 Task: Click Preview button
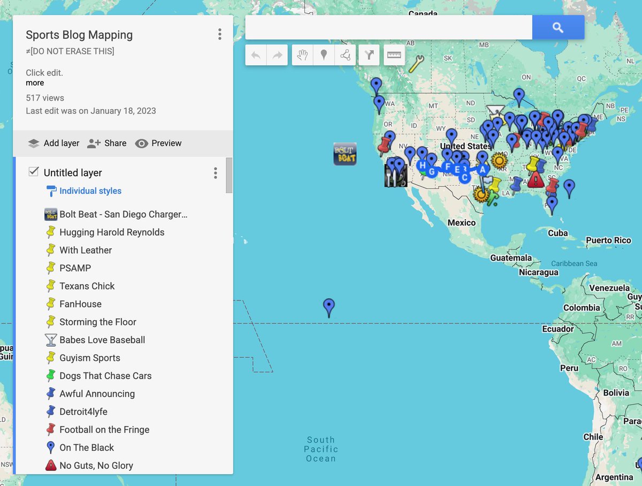click(158, 143)
